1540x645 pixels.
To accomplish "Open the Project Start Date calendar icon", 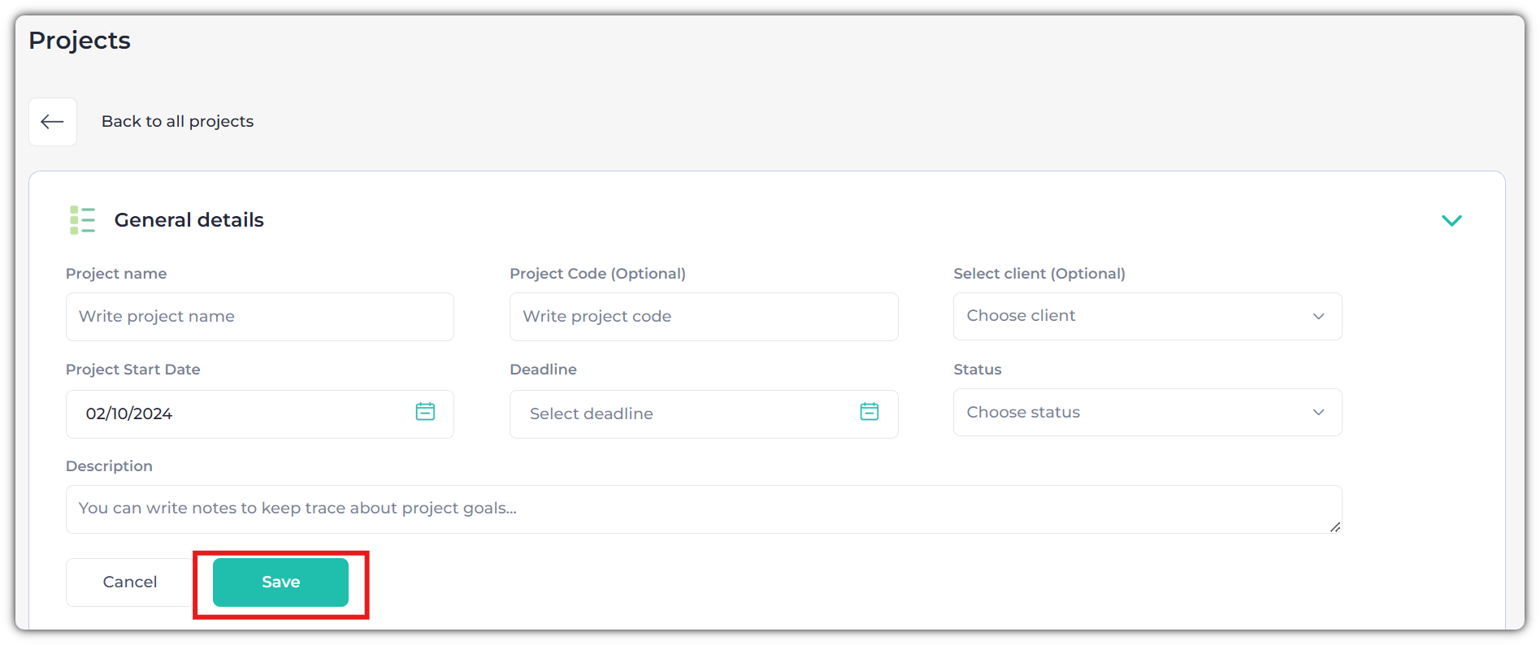I will point(425,412).
